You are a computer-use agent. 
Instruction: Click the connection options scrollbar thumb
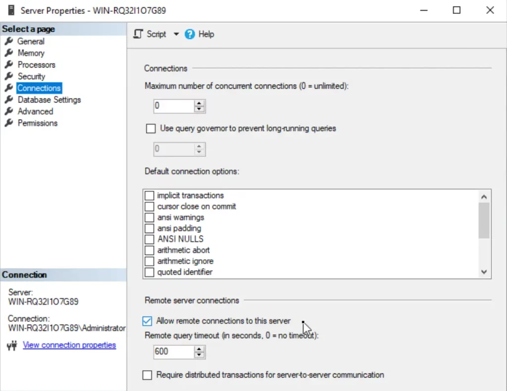484,221
